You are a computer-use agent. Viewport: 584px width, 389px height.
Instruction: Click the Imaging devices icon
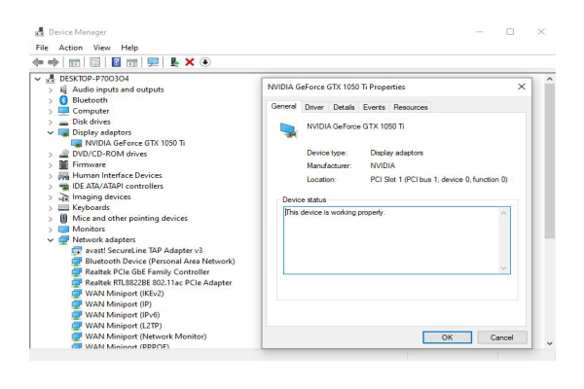(63, 196)
